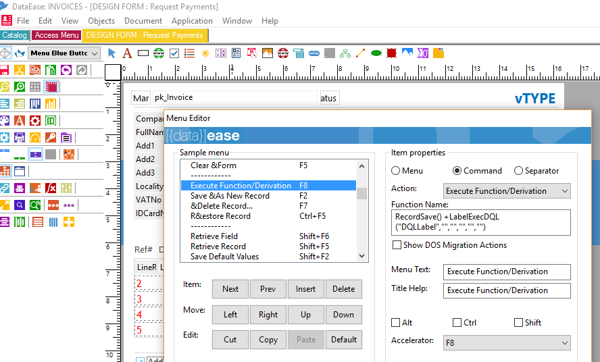
Task: Select the pointer arrow tool
Action: (x=111, y=53)
